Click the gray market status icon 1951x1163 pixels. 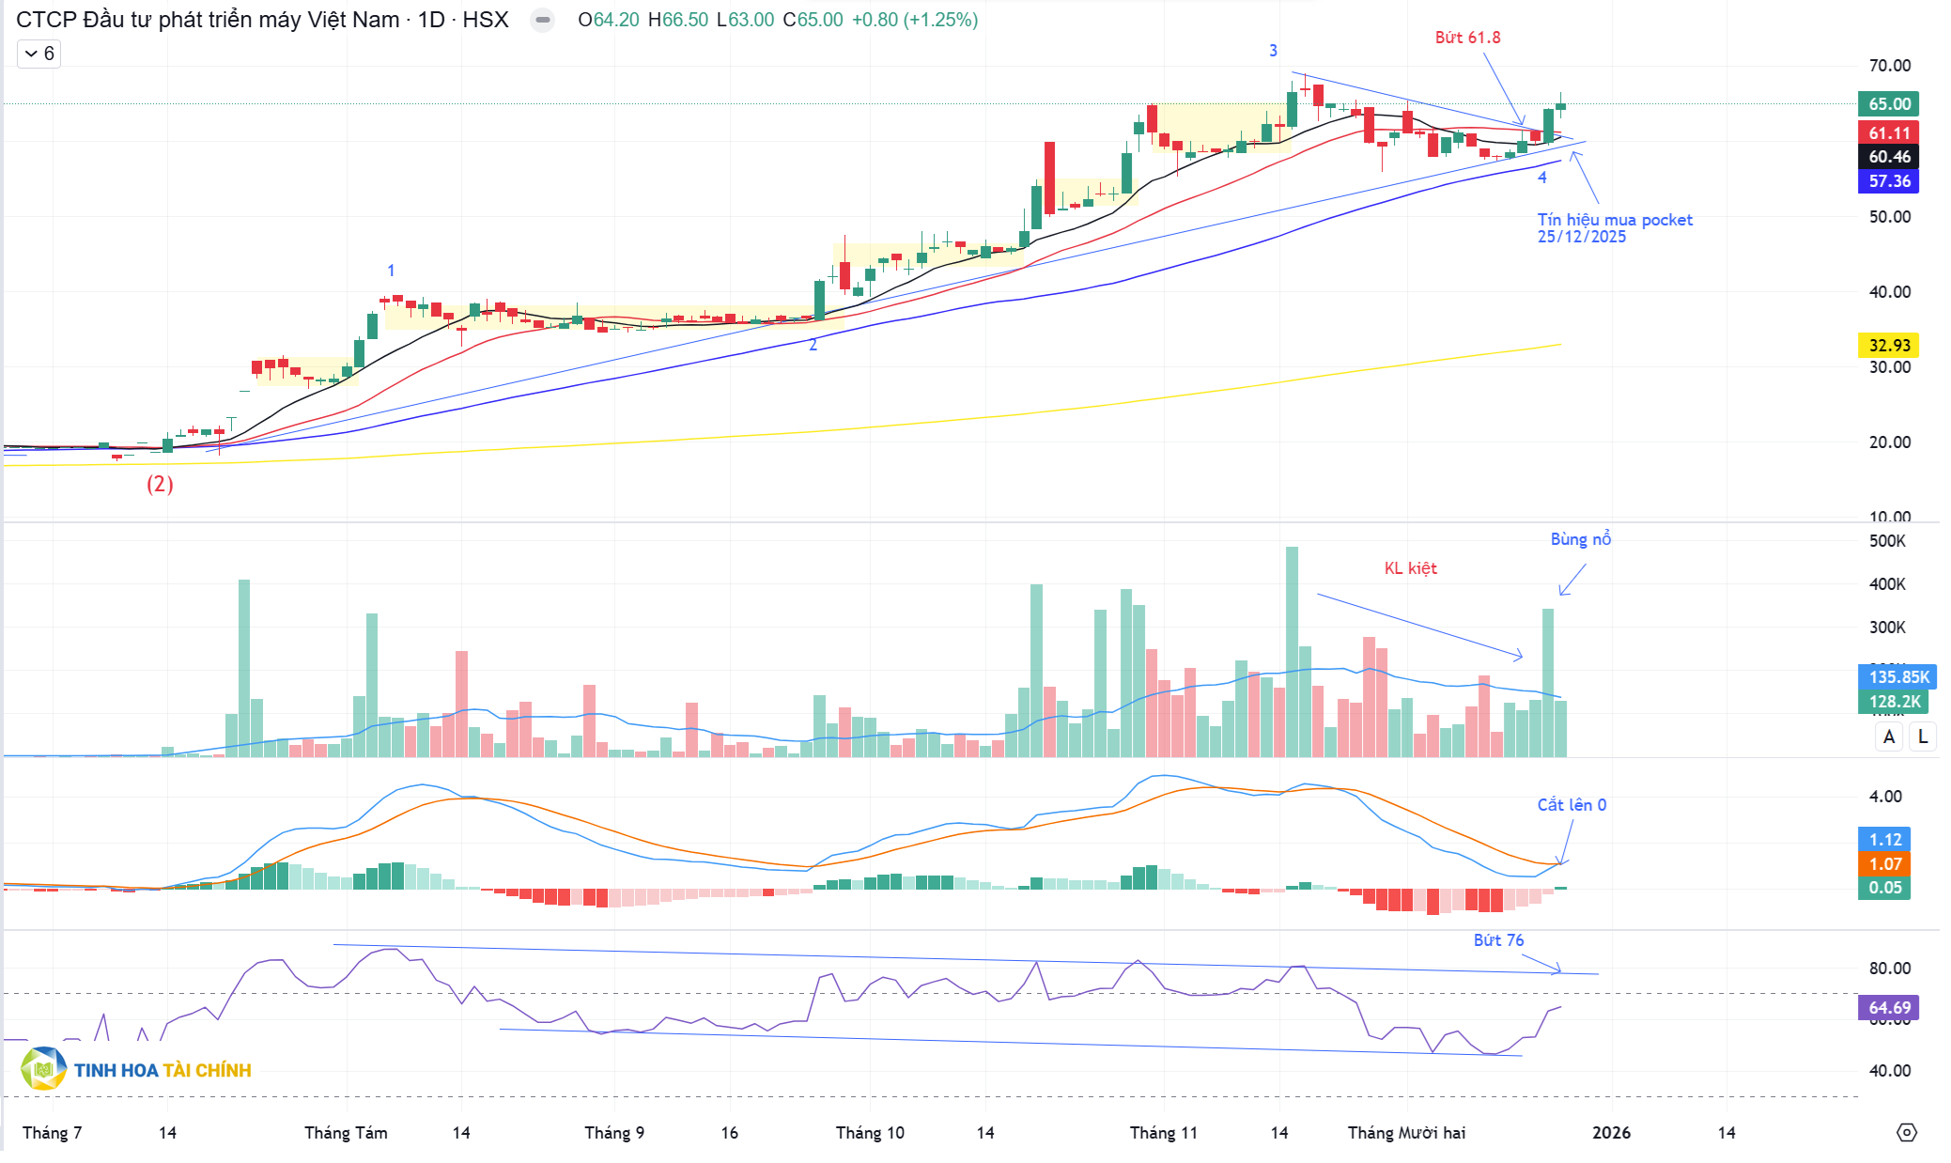(542, 20)
